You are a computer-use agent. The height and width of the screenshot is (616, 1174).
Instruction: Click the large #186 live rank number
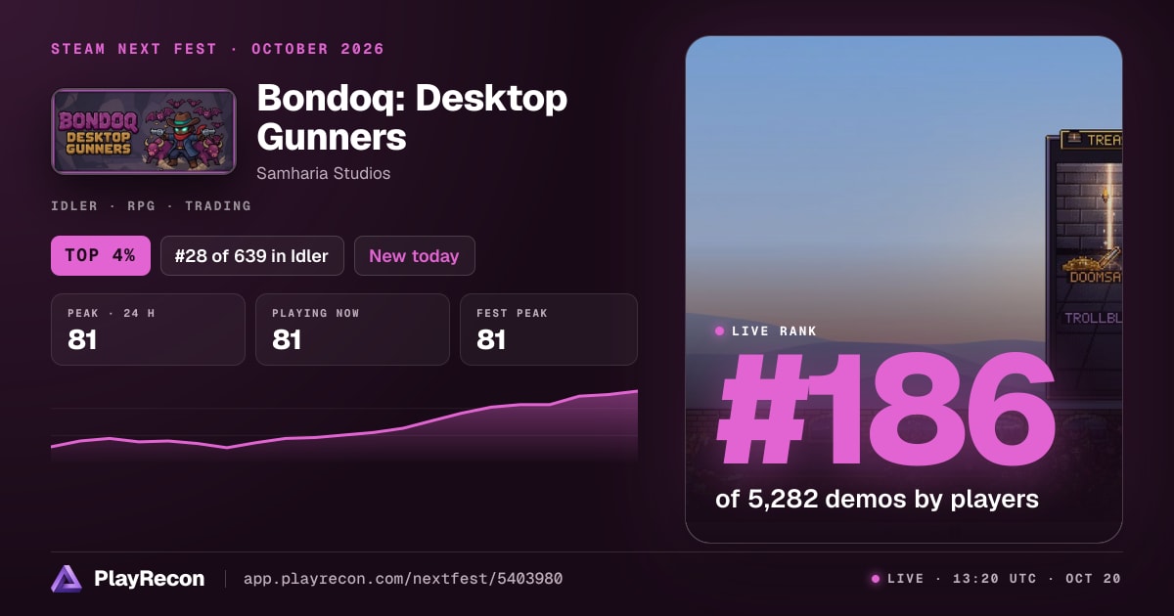pyautogui.click(x=886, y=411)
